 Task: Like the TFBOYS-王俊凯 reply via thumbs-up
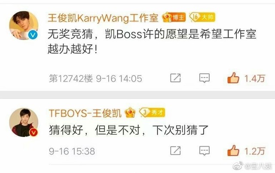tap(233, 151)
